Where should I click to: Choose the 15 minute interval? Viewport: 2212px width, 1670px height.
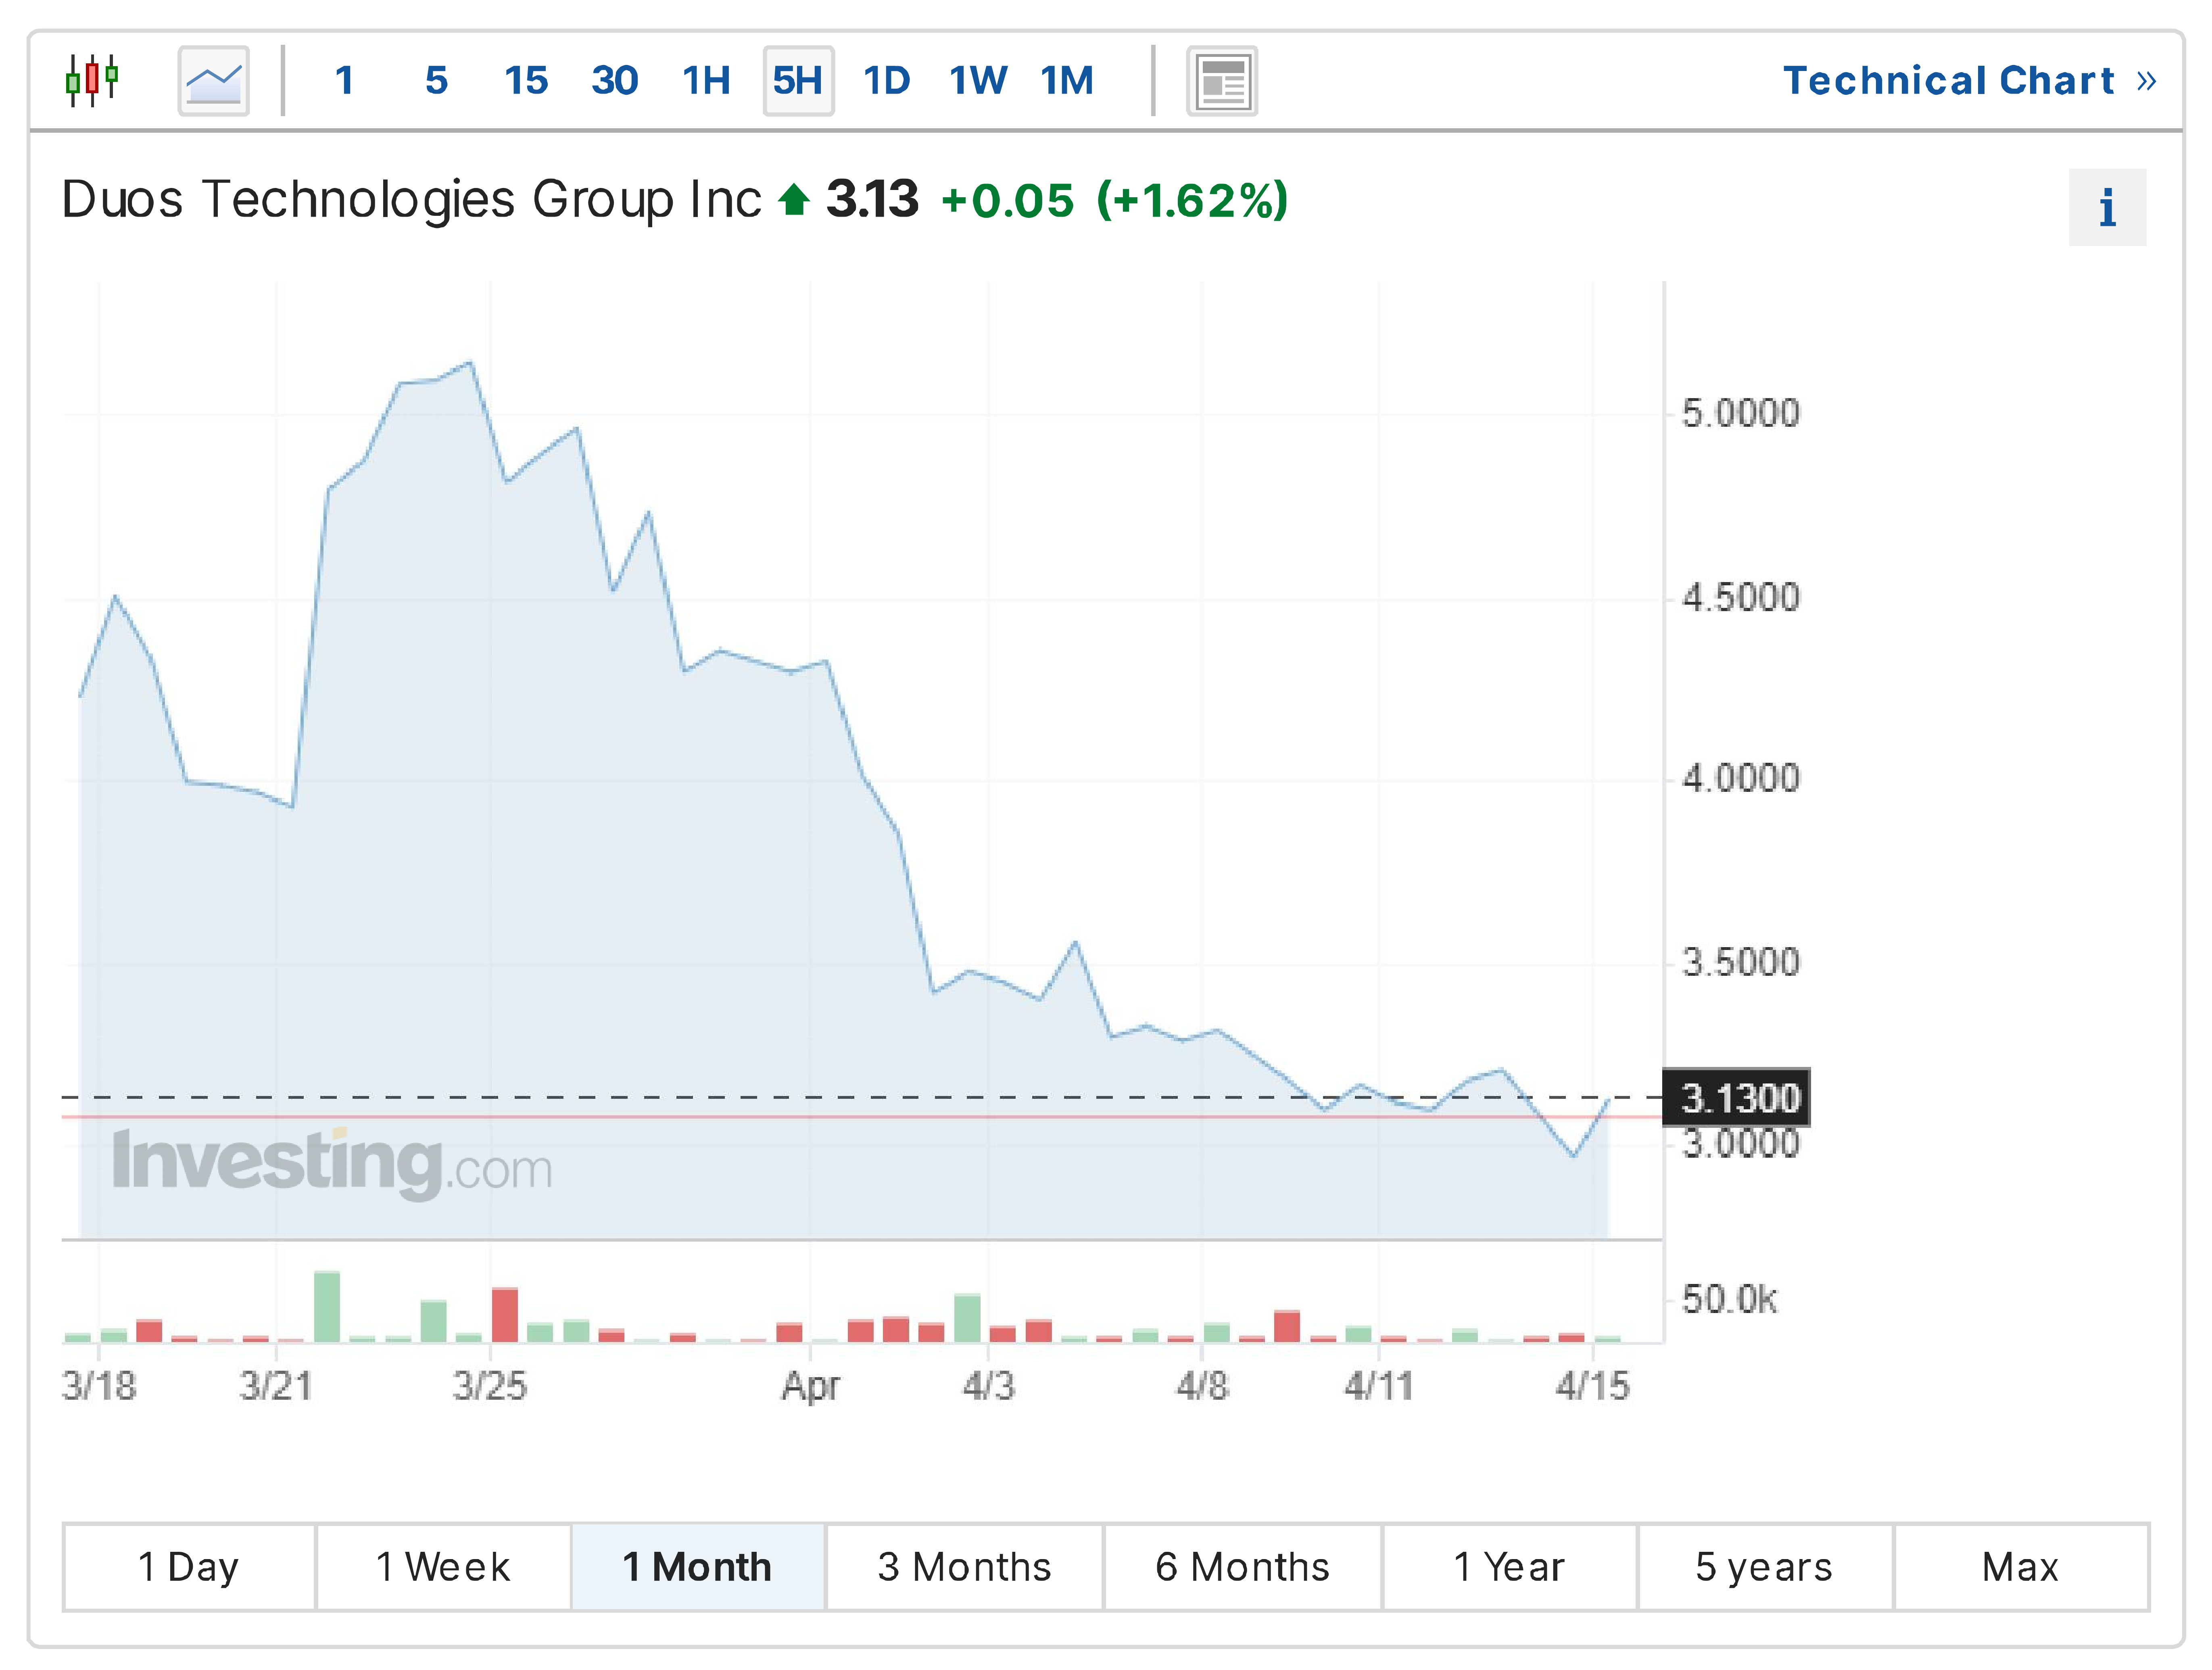(526, 80)
